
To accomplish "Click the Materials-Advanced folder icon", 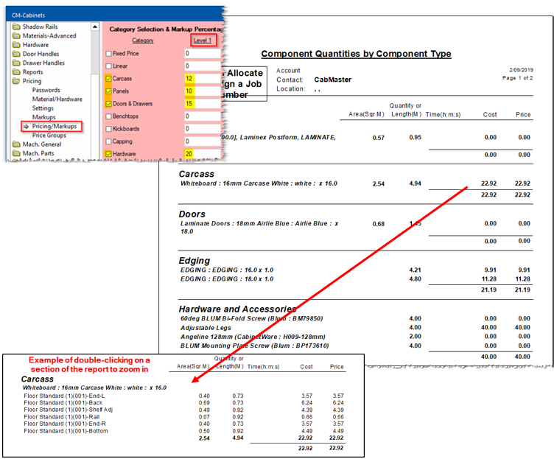I will point(16,36).
